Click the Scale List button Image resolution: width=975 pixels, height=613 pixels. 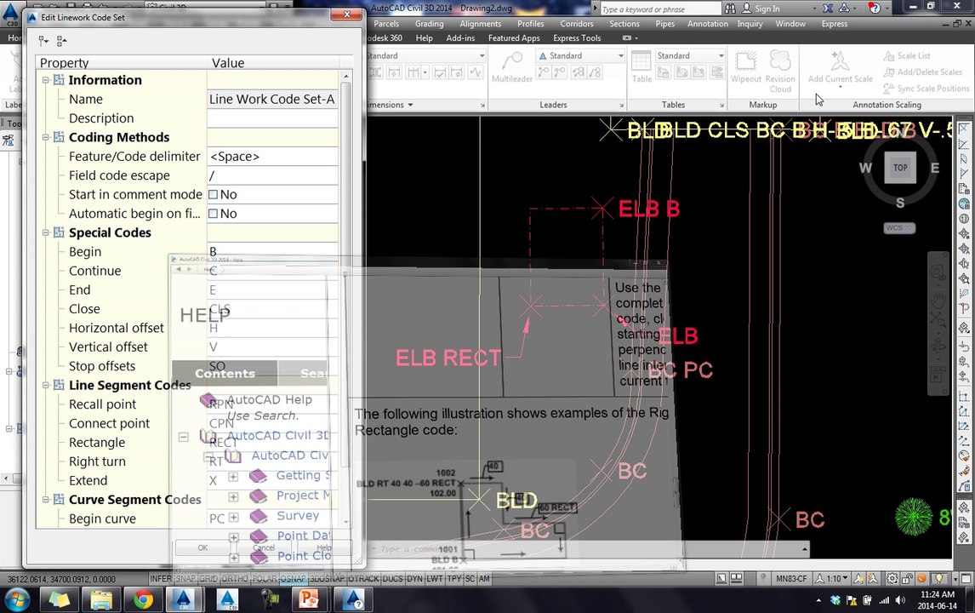(906, 56)
